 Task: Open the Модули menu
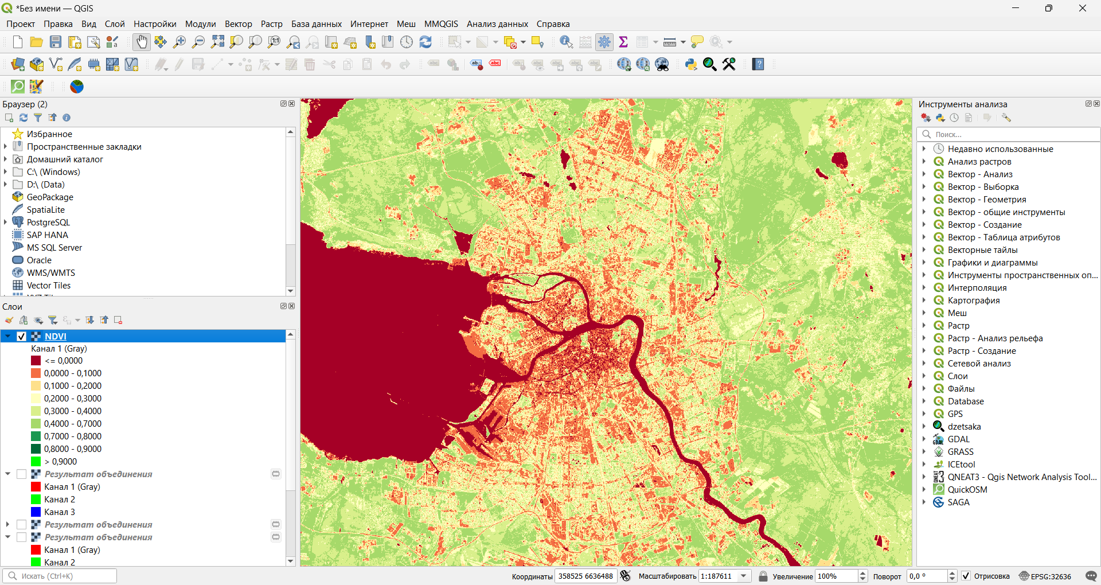200,24
